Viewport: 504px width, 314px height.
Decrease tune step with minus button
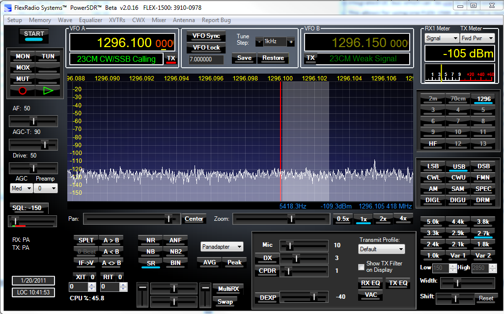pyautogui.click(x=259, y=42)
